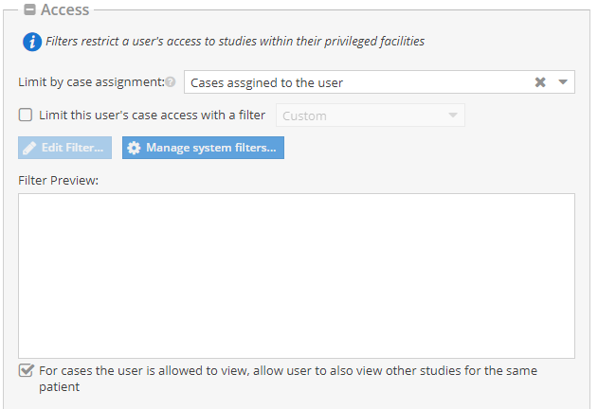Viewport: 598px width, 409px height.
Task: Click the Custom dropdown's arrow indicator
Action: (x=453, y=116)
